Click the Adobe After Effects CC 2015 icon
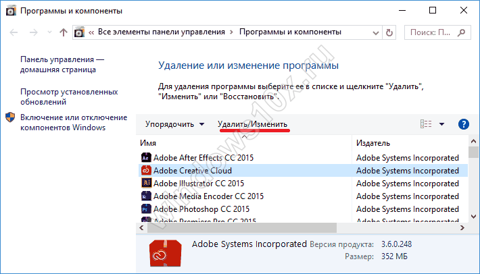 [x=146, y=157]
